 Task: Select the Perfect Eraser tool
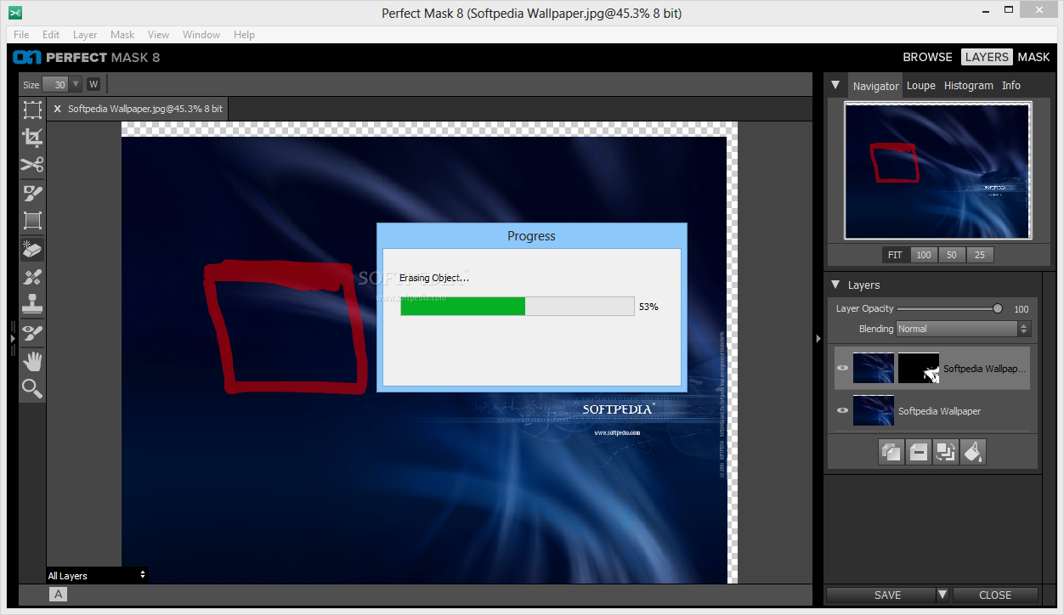pyautogui.click(x=32, y=249)
